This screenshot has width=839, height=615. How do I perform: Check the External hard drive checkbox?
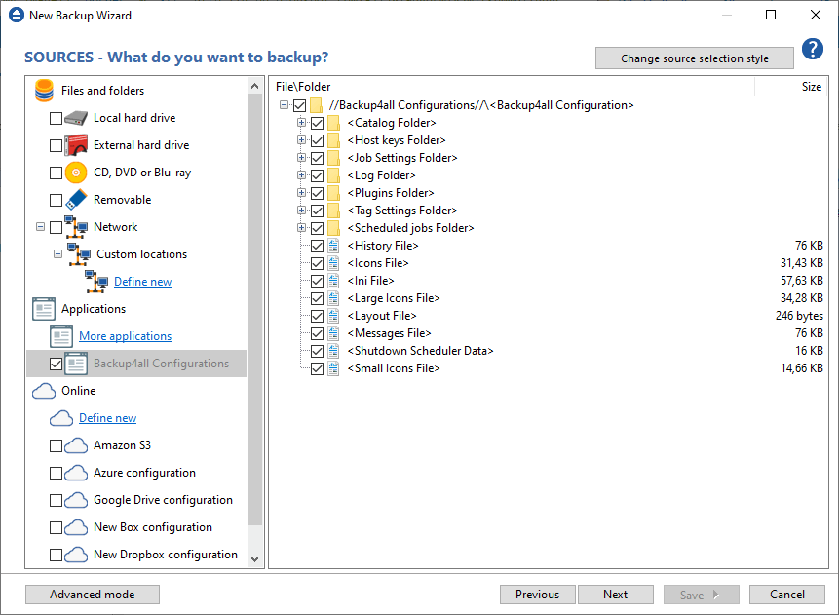coord(56,145)
